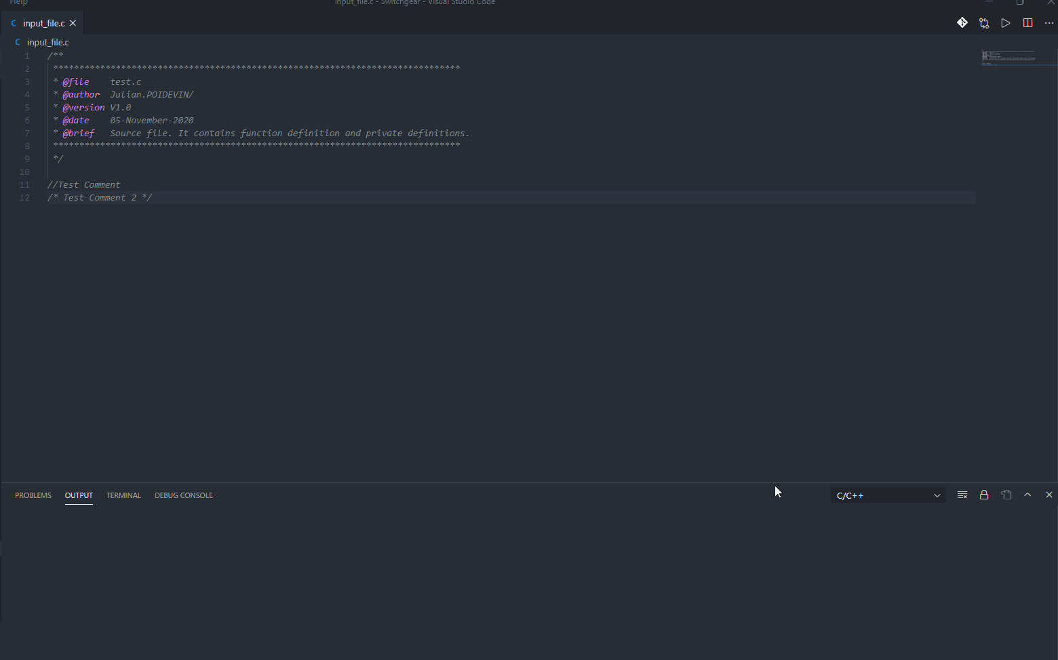Open the Help menu
This screenshot has width=1058, height=660.
click(x=18, y=3)
